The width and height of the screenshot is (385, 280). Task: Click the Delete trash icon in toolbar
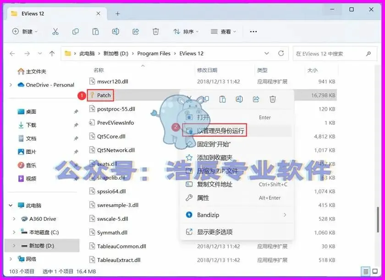(x=156, y=32)
